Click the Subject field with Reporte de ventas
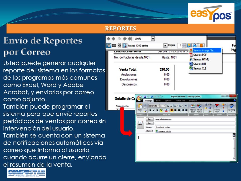 tap(195, 127)
